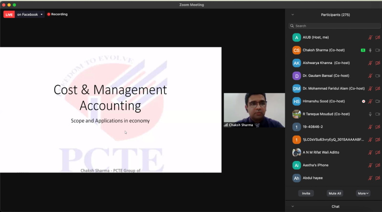Viewport: 382px width, 212px height.
Task: Click the participant Search field
Action: tap(334, 26)
